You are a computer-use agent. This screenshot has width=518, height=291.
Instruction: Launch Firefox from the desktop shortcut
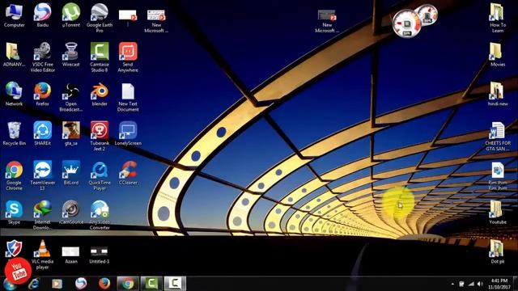pyautogui.click(x=43, y=94)
